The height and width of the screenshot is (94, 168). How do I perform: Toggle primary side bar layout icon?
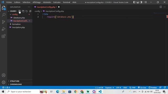pos(134,2)
